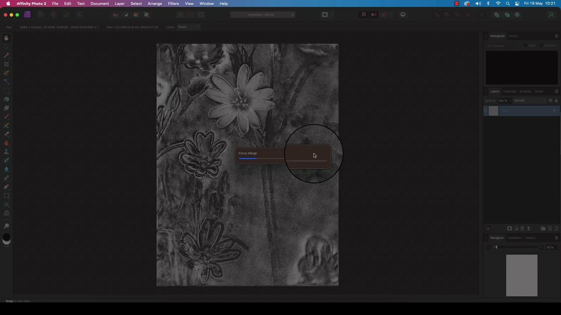This screenshot has height=315, width=561.
Task: Open the Apple menu
Action: (8, 3)
